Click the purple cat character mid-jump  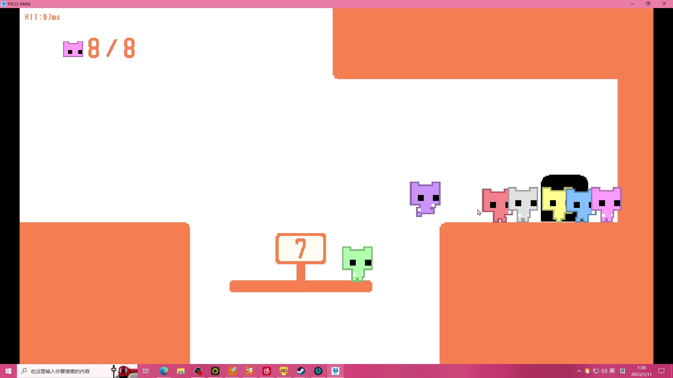pyautogui.click(x=425, y=199)
